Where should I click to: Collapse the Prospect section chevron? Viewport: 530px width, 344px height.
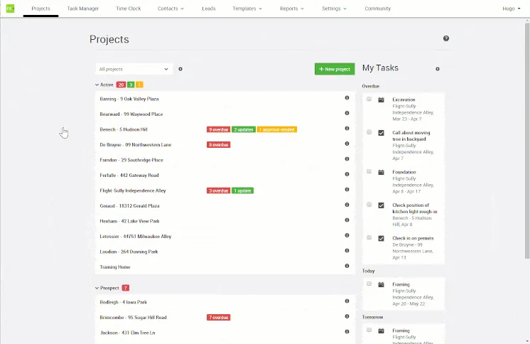pos(97,288)
